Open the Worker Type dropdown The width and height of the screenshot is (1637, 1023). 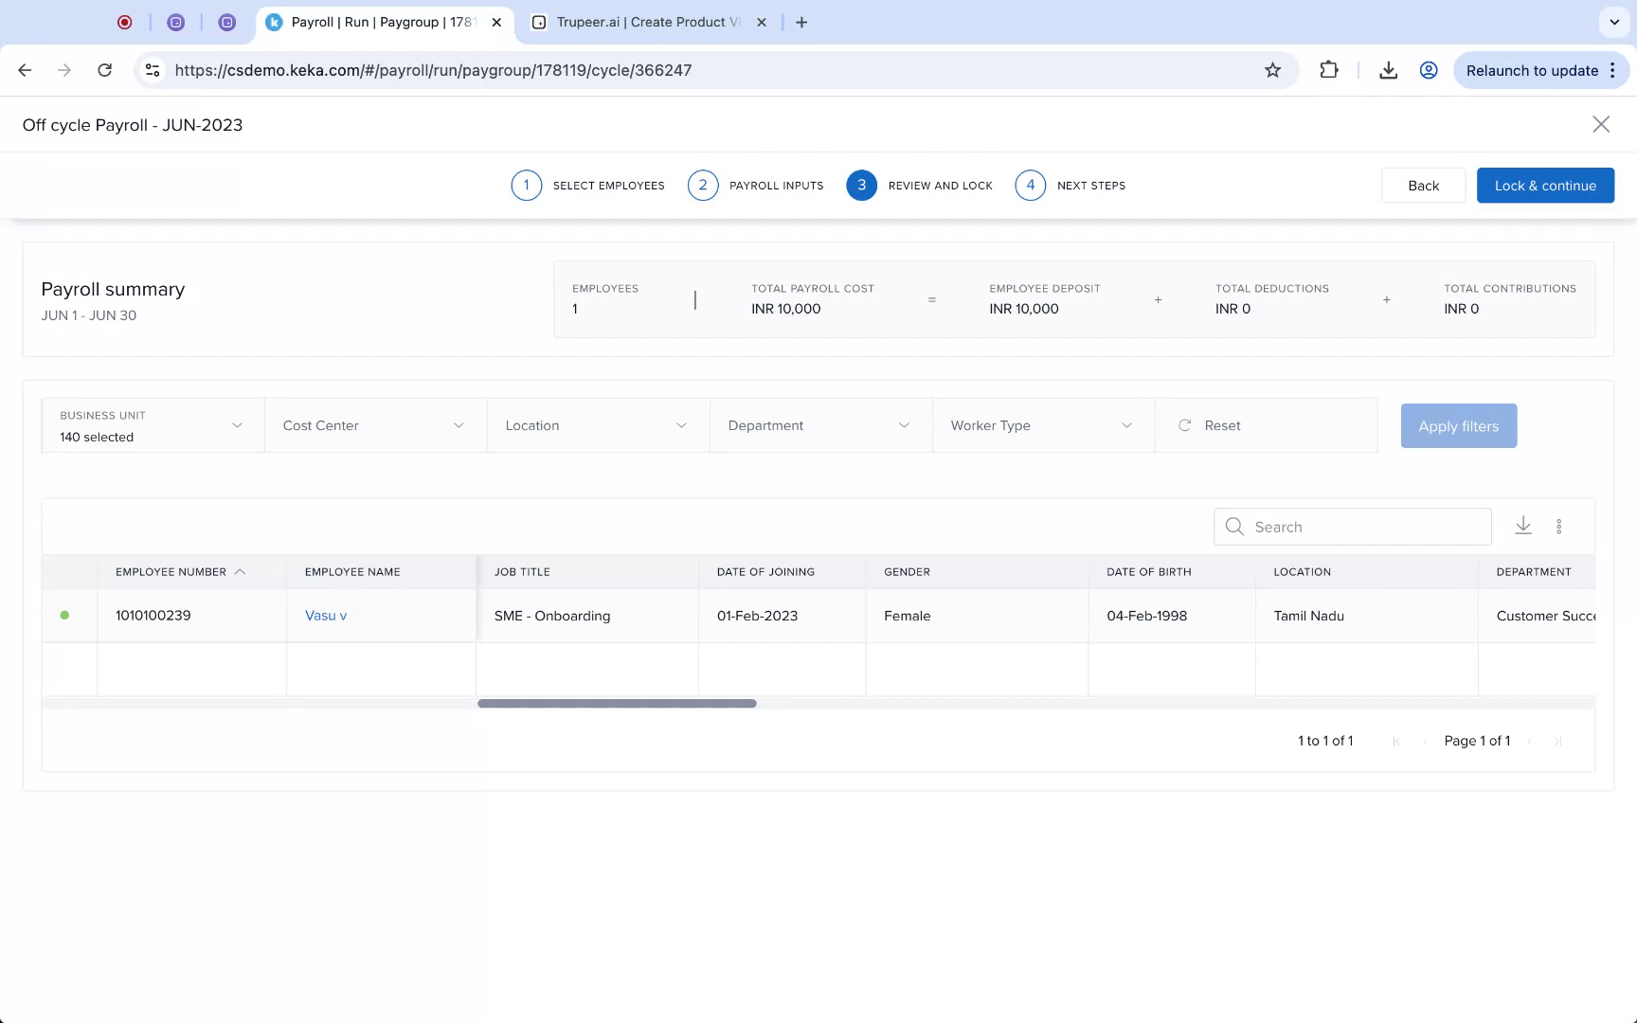coord(1042,425)
